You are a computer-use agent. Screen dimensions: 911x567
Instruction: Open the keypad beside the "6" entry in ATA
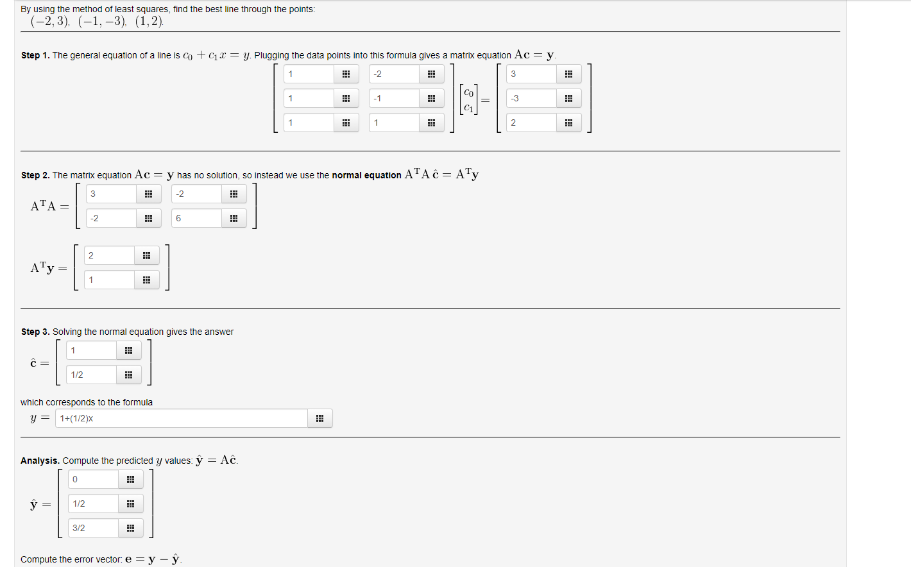click(234, 218)
